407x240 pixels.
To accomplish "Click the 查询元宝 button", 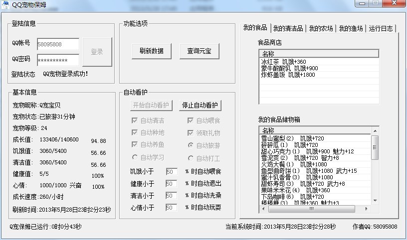I will point(200,51).
